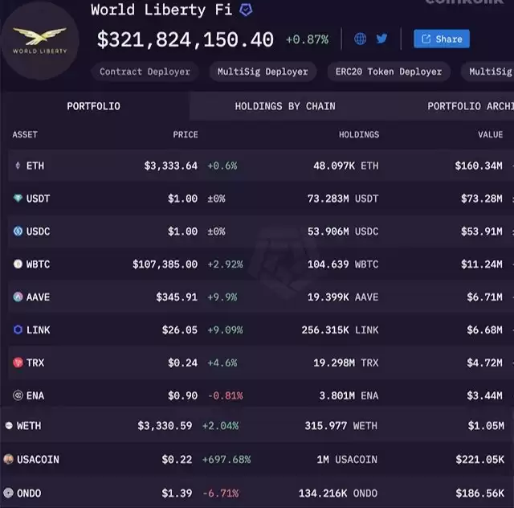
Task: Select the Contract Deployer tag
Action: pyautogui.click(x=145, y=72)
